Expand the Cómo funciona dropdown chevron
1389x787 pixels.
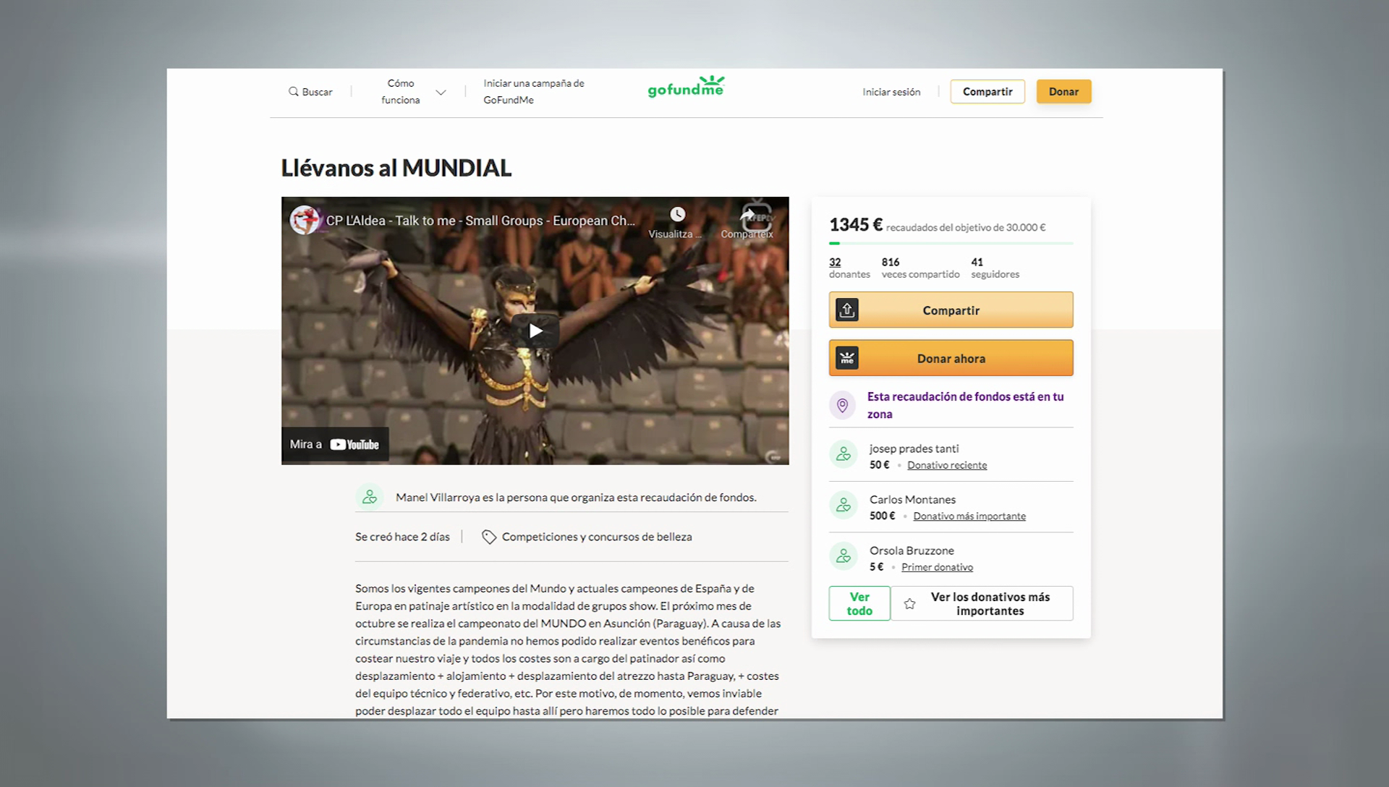pos(441,93)
